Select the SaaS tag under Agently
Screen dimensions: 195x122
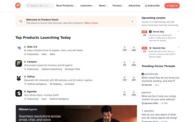click(44, 99)
